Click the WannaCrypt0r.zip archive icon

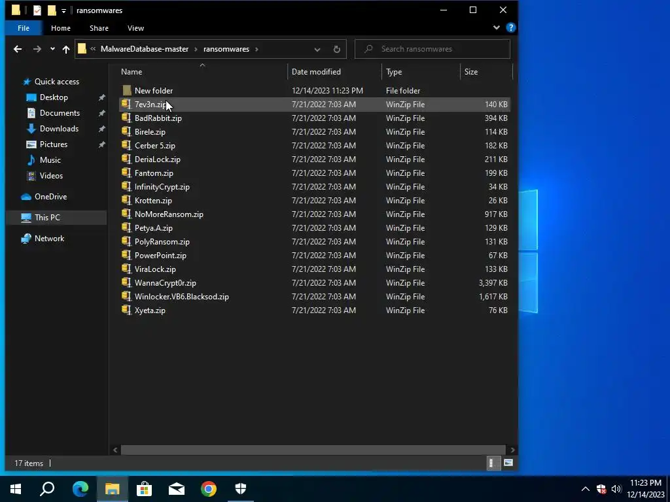point(126,282)
